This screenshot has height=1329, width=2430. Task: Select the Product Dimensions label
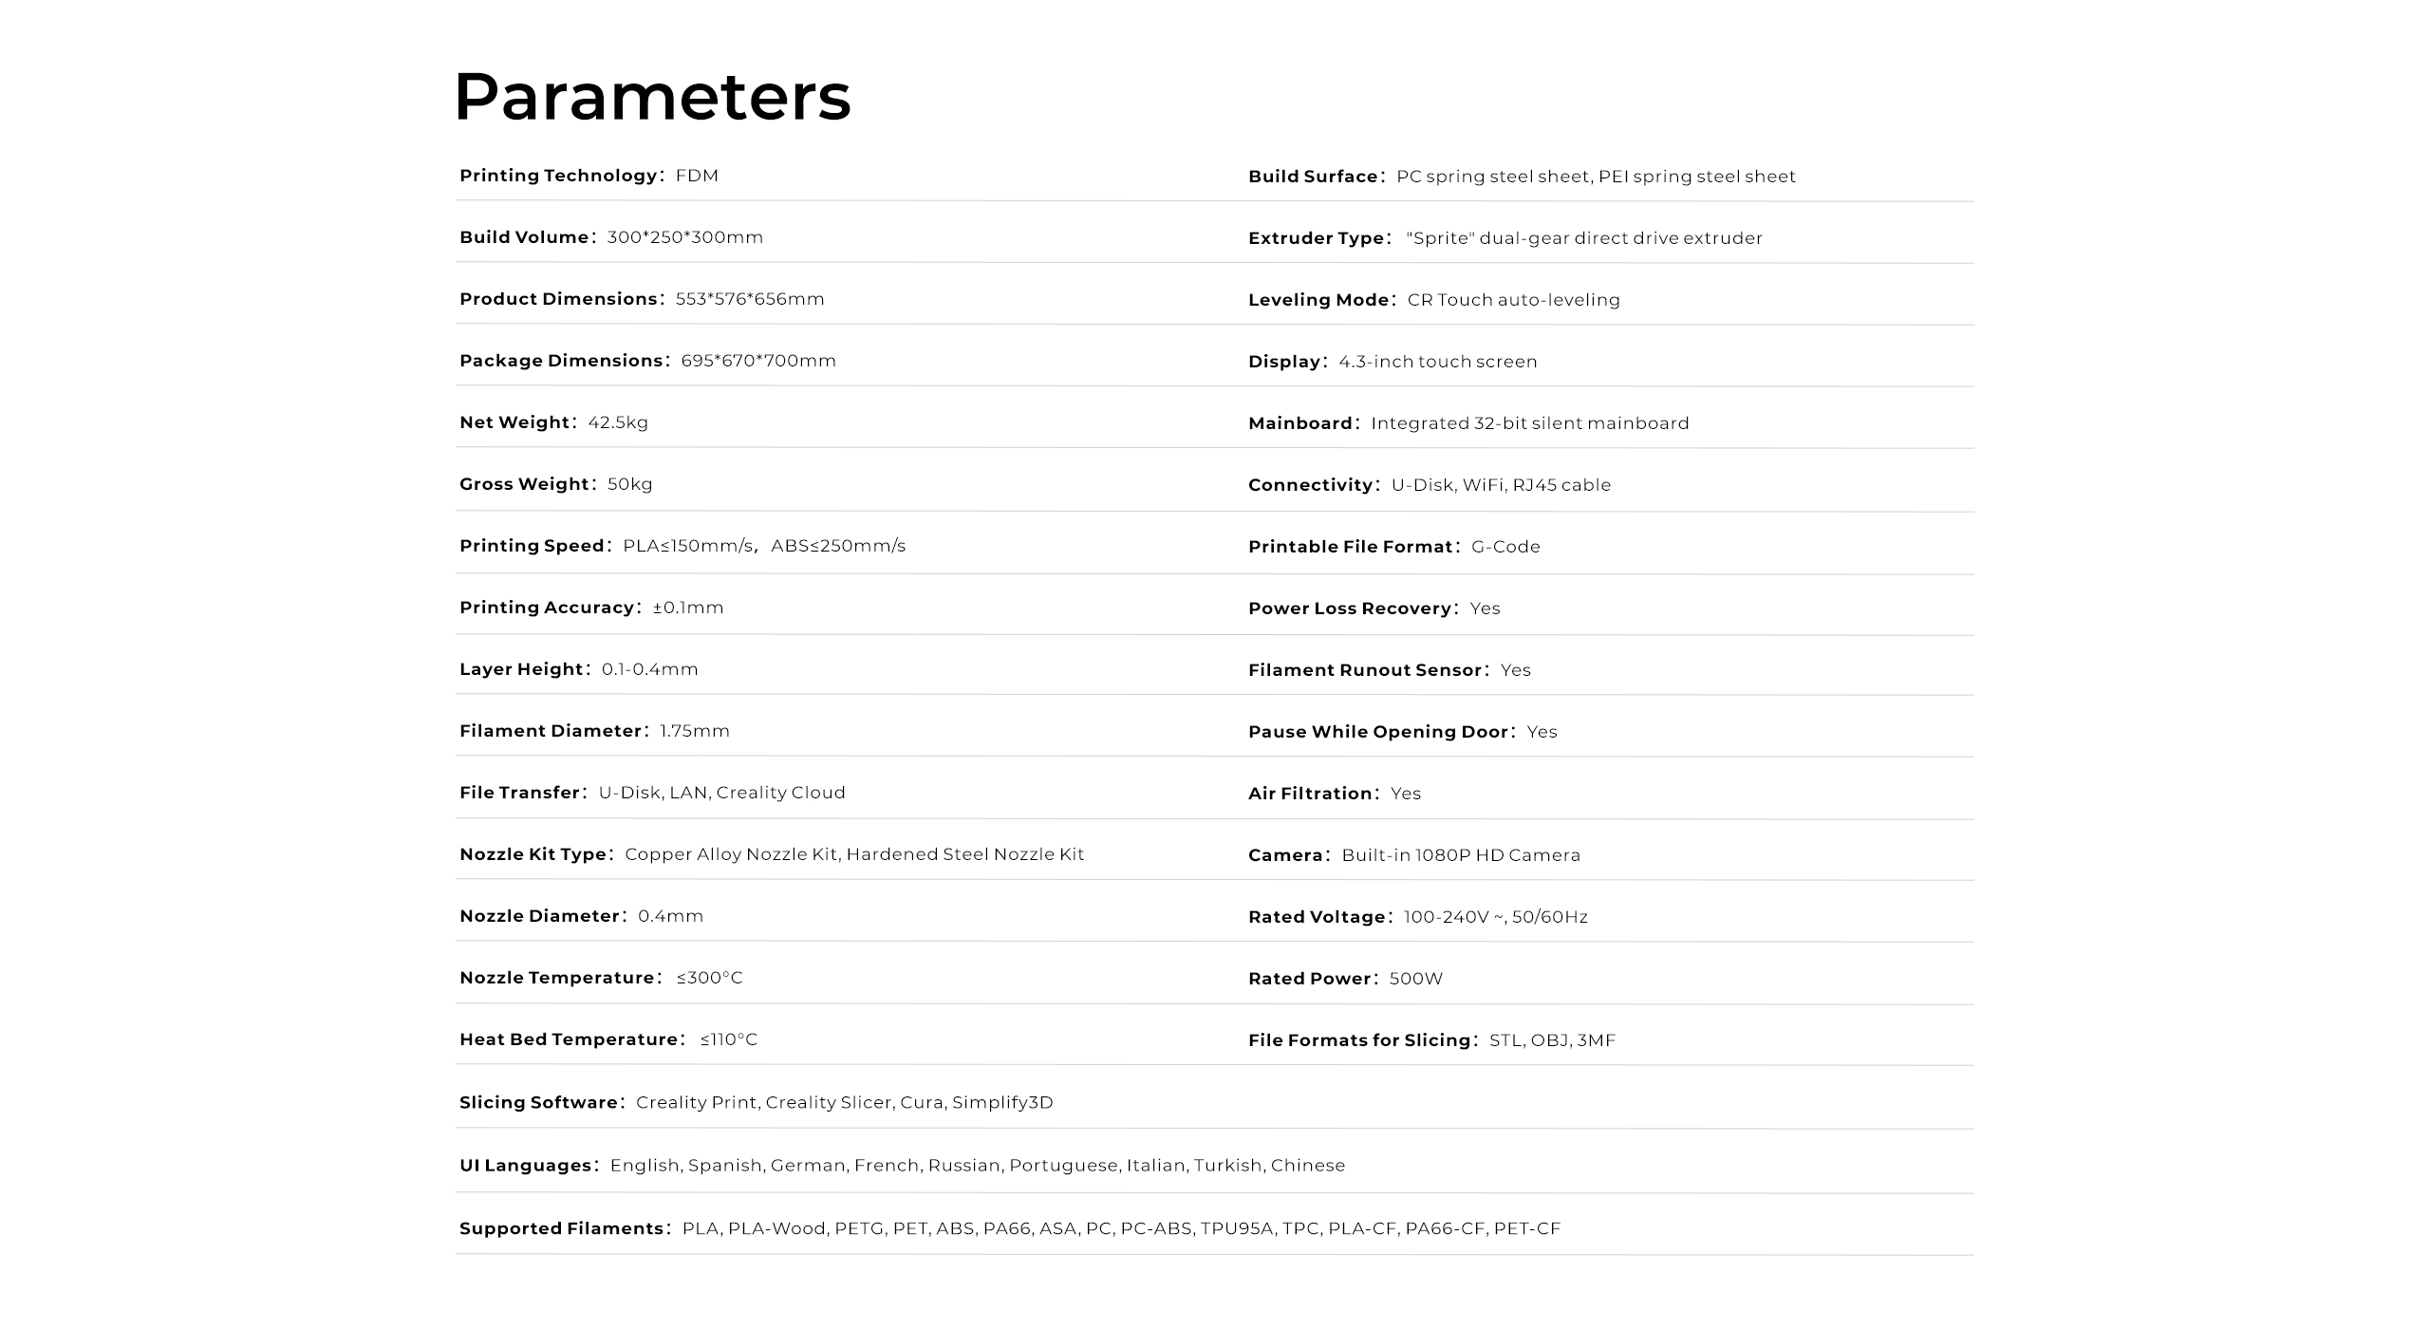pos(559,299)
